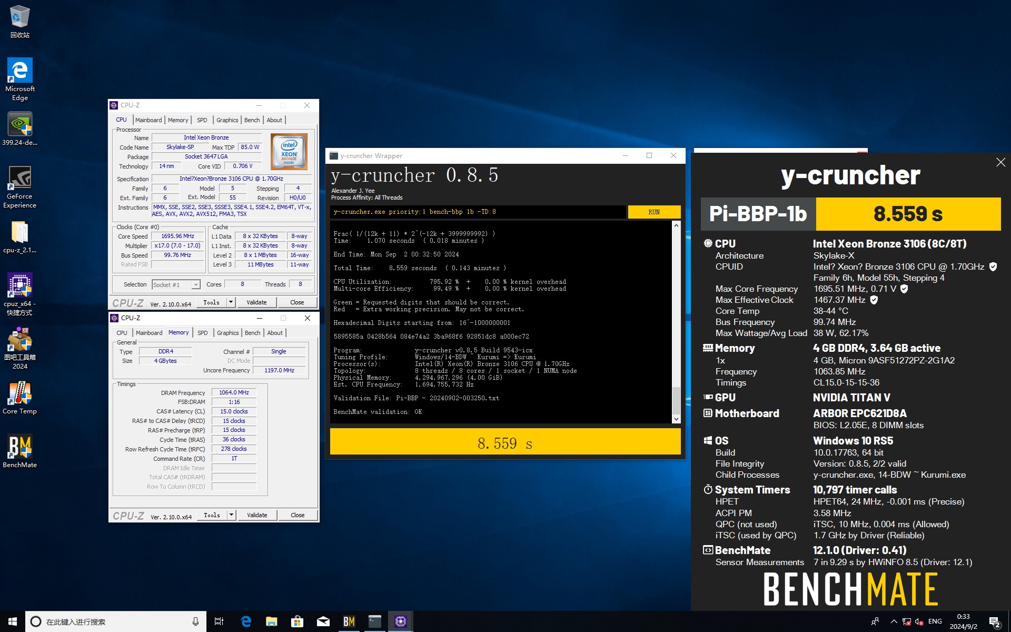Click Close button in upper CPU-Z window
The width and height of the screenshot is (1011, 632).
297,302
